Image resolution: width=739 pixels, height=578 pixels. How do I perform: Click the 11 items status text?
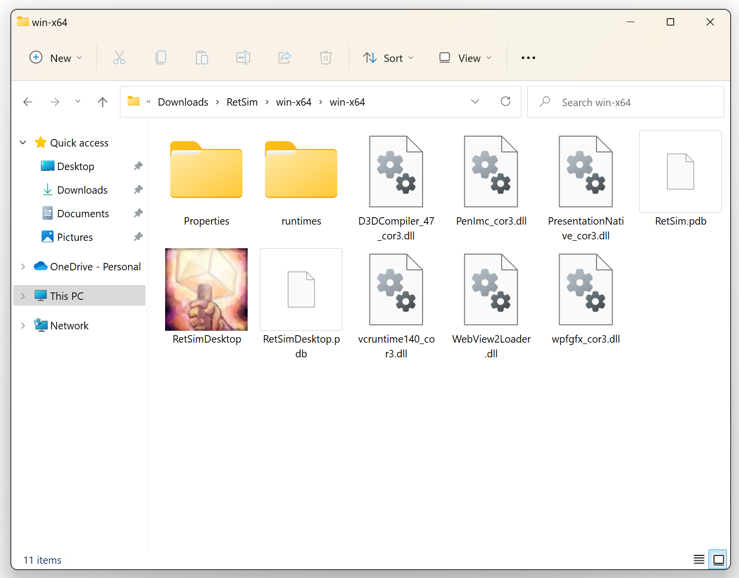pyautogui.click(x=42, y=560)
